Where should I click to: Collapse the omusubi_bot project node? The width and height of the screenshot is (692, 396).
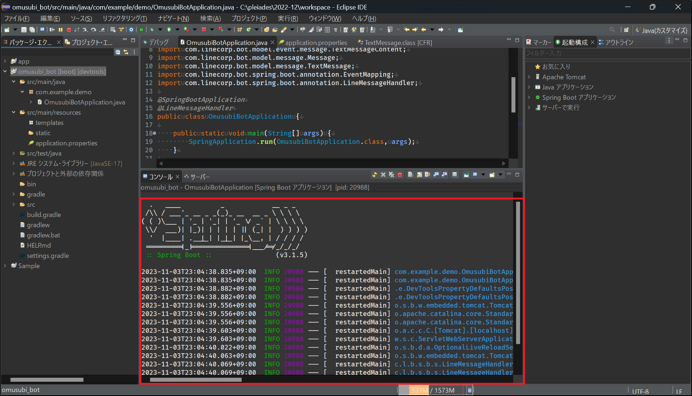5,72
